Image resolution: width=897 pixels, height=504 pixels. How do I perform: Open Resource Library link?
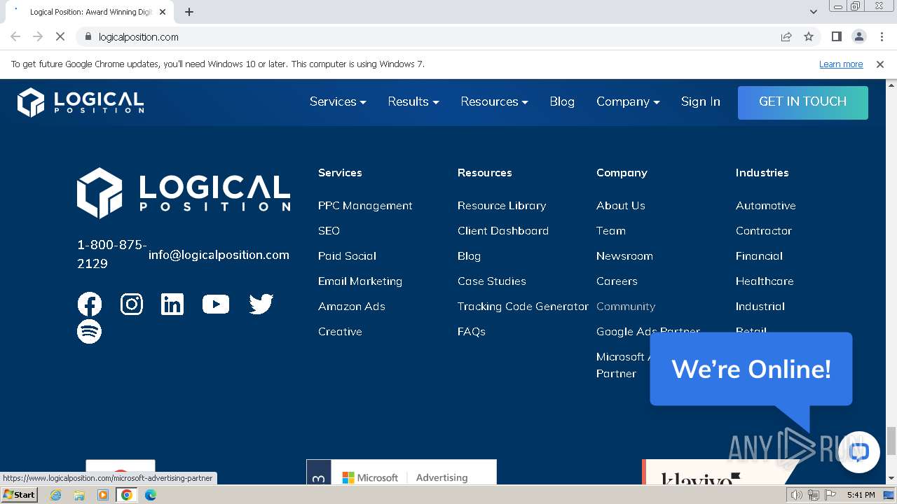click(502, 206)
